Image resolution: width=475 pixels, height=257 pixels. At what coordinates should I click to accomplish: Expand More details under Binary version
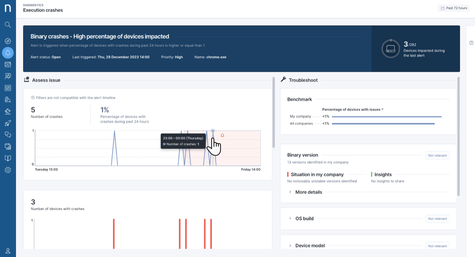tap(308, 192)
